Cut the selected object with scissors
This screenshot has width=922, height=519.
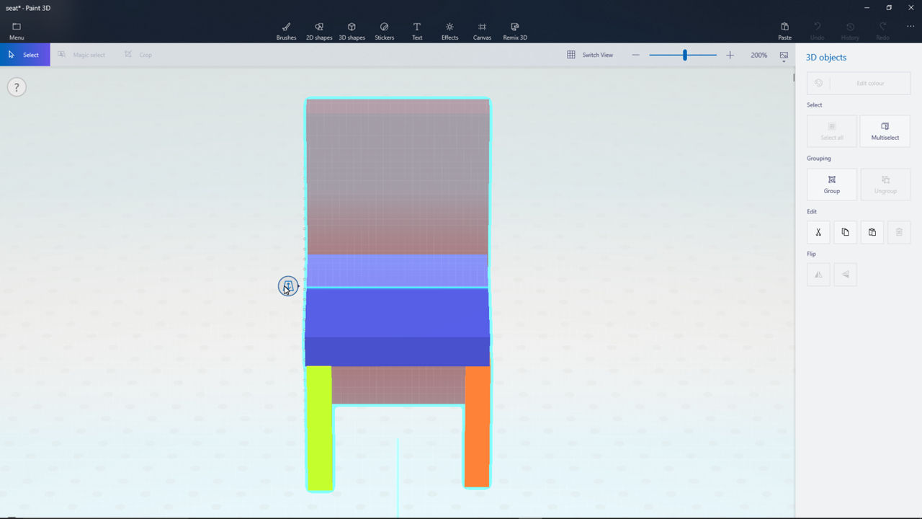(818, 232)
